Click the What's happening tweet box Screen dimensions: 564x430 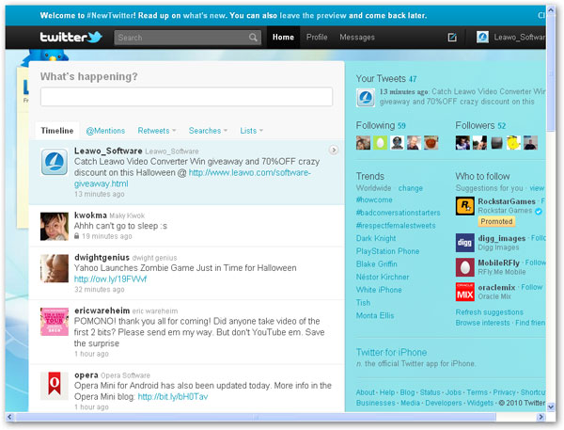coord(186,97)
